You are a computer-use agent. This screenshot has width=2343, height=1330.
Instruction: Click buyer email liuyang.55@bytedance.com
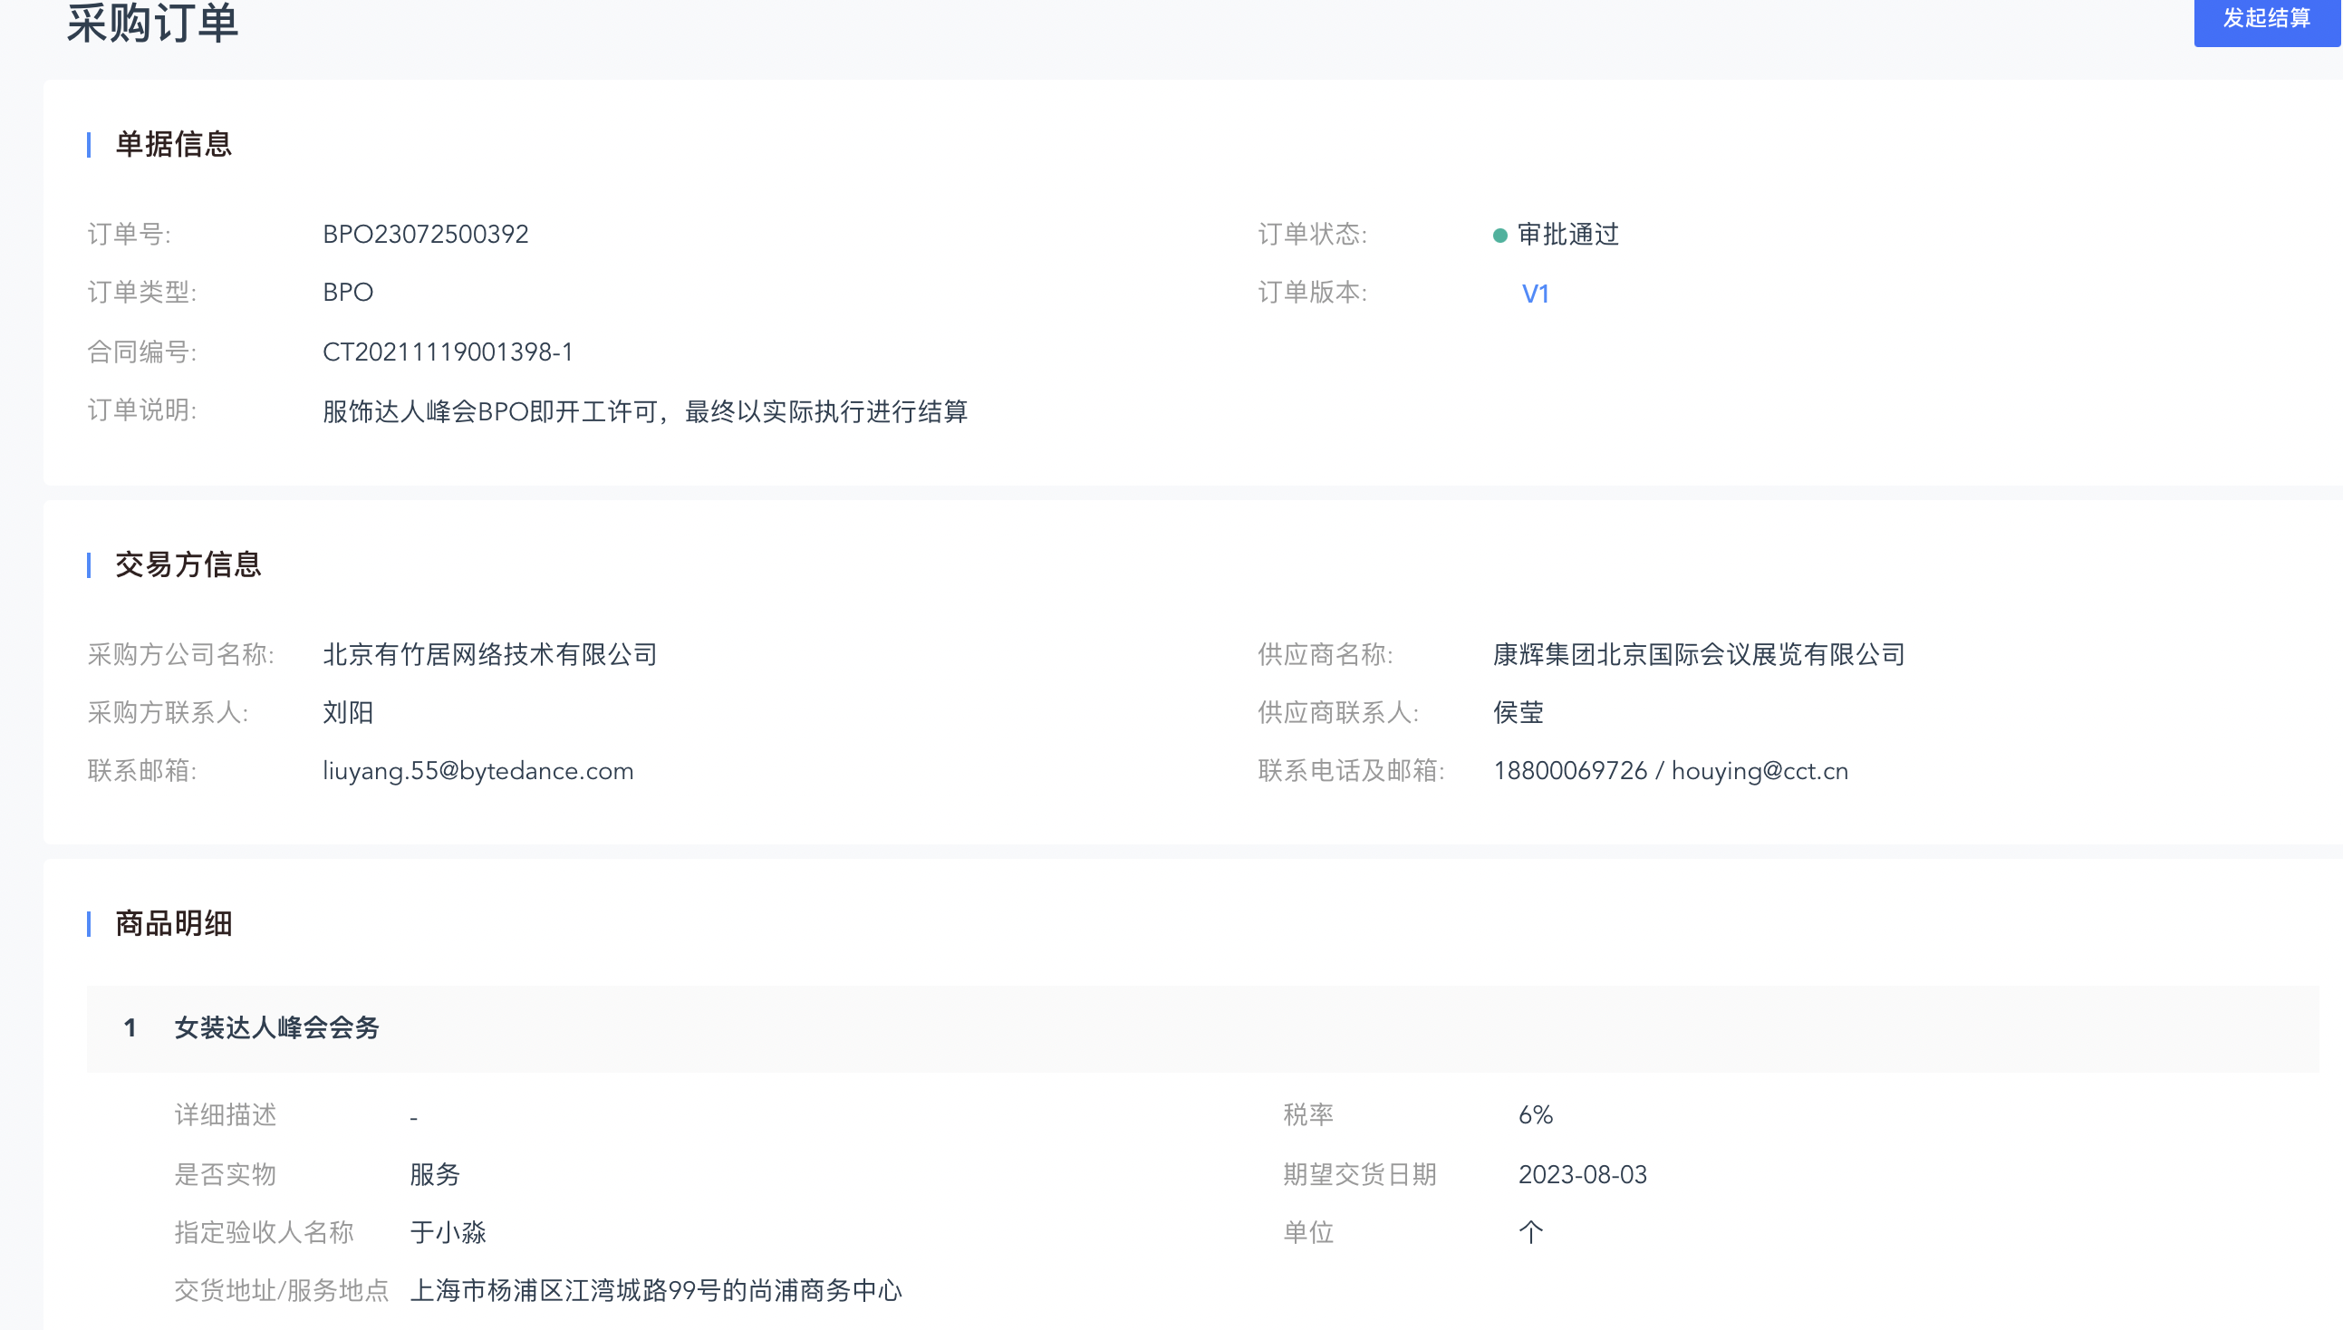pyautogui.click(x=477, y=771)
